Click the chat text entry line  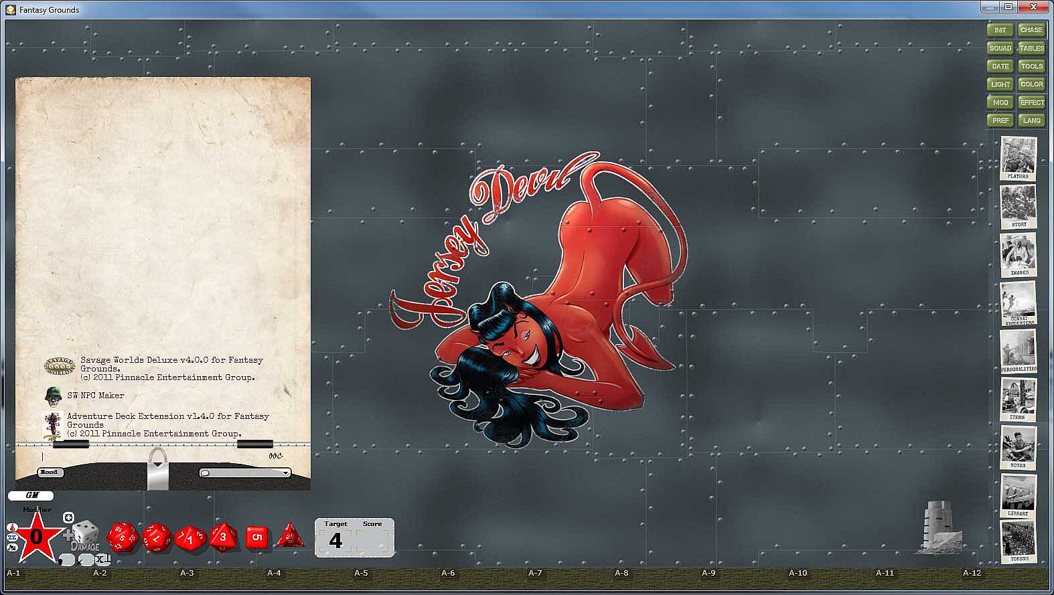[x=154, y=456]
